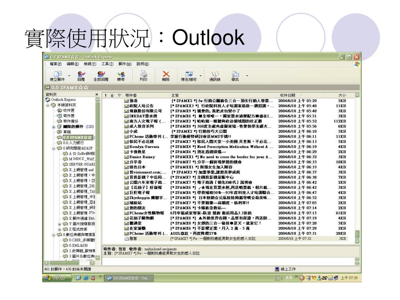Collapse the 本機資料夾 tree node
400x300 pixels.
[47, 105]
